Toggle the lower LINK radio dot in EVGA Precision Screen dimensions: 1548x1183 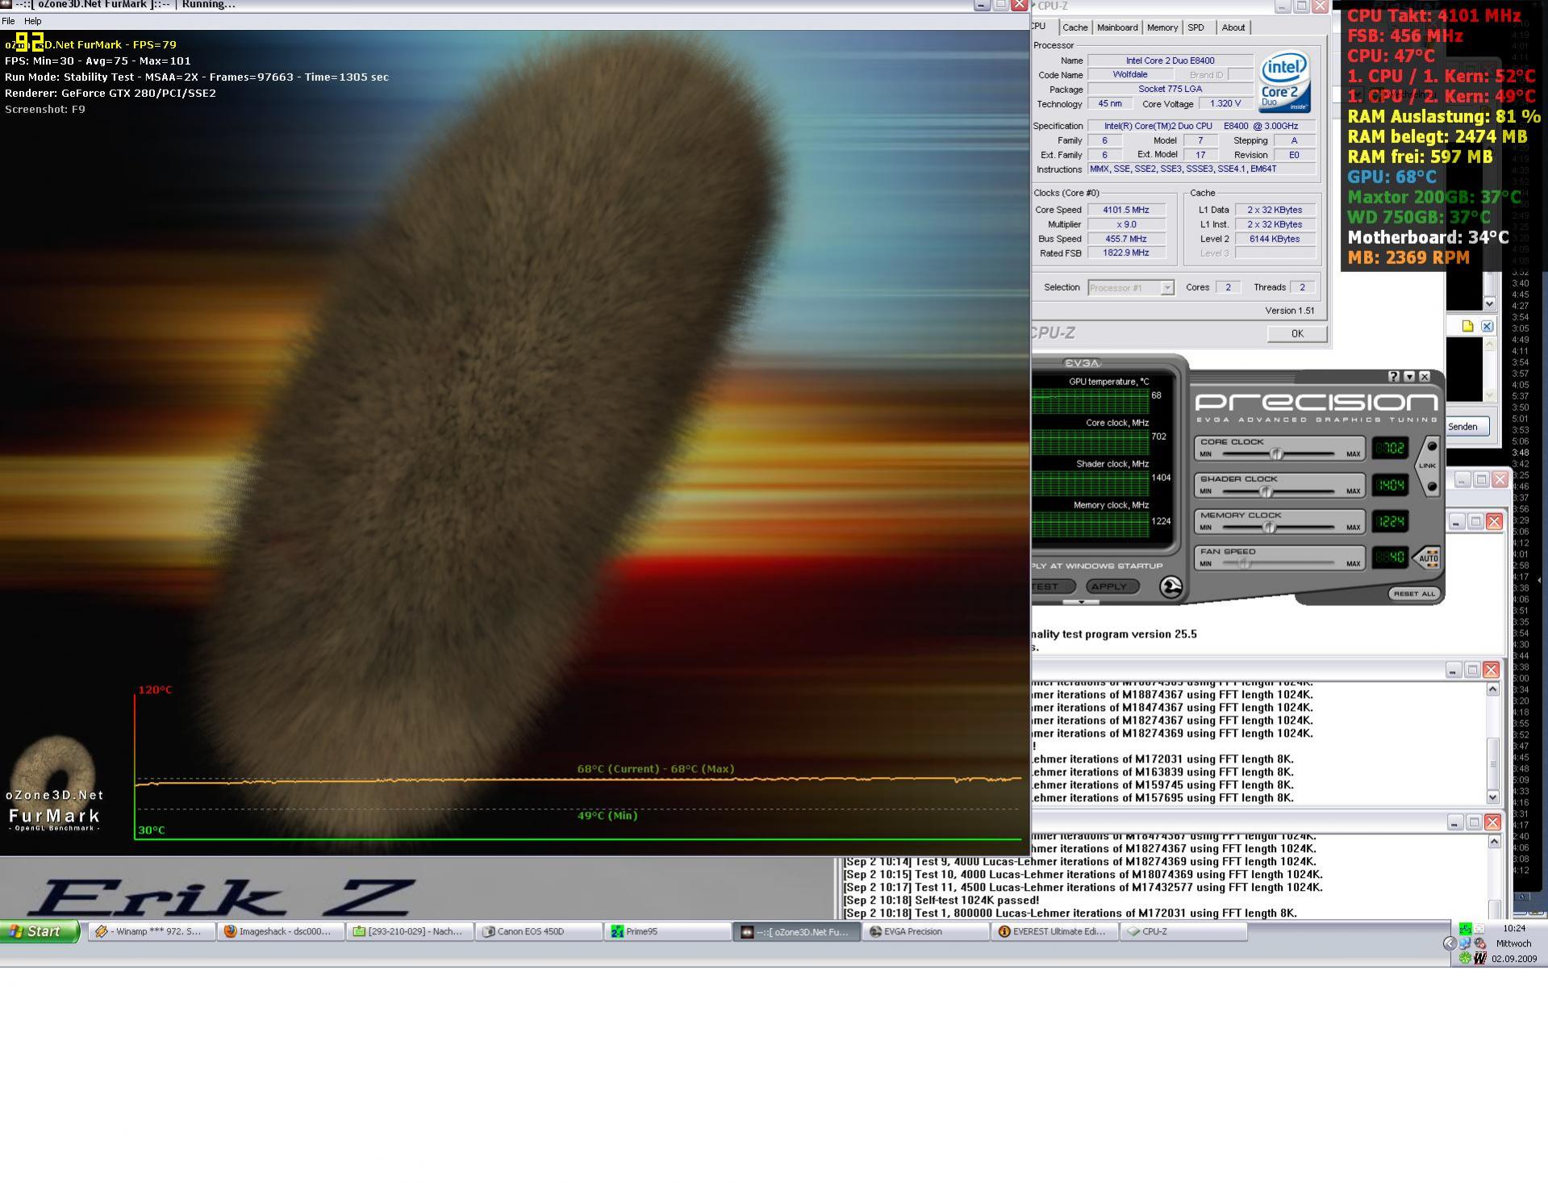[1431, 487]
